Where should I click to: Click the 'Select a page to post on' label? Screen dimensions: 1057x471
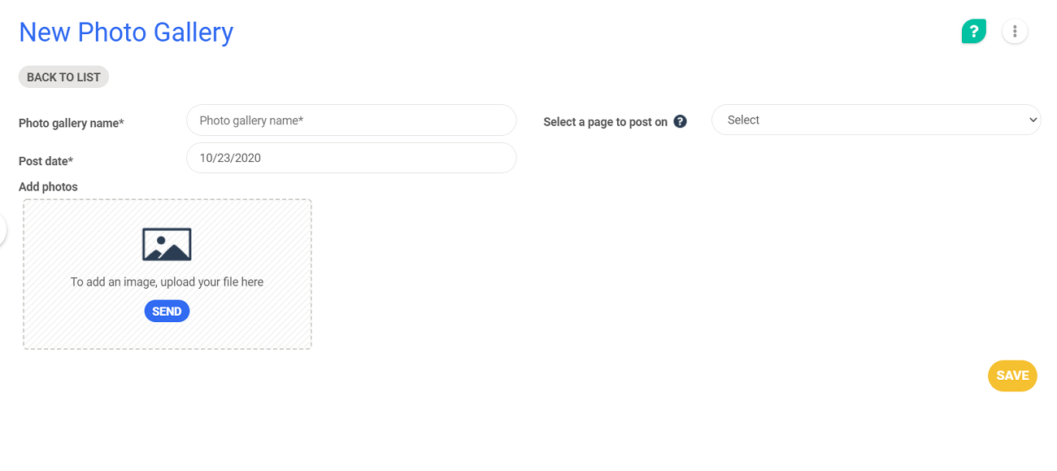click(x=607, y=121)
